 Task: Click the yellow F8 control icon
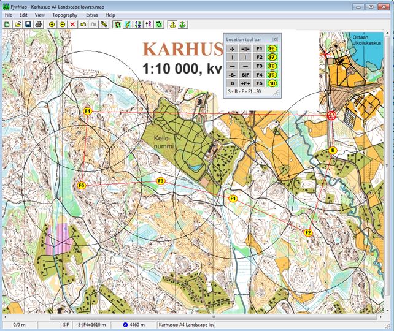click(272, 66)
